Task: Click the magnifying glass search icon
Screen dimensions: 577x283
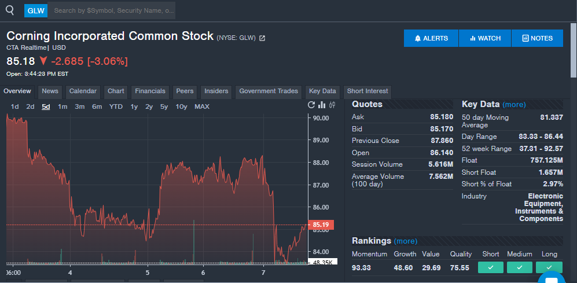Action: [x=10, y=10]
